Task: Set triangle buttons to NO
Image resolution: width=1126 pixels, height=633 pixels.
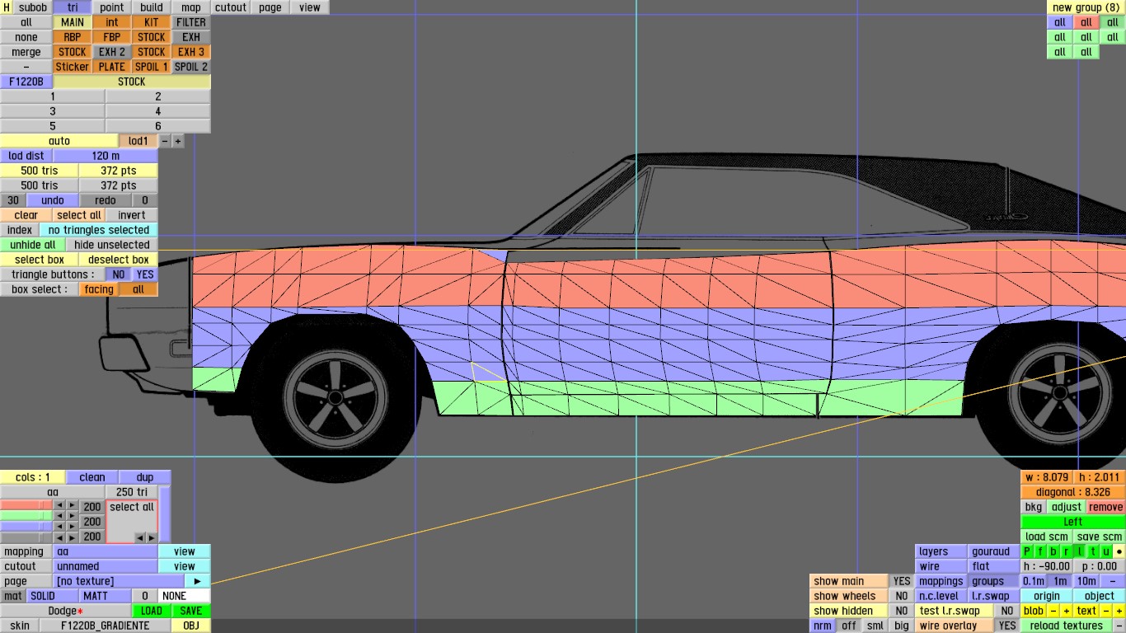Action: [x=119, y=274]
